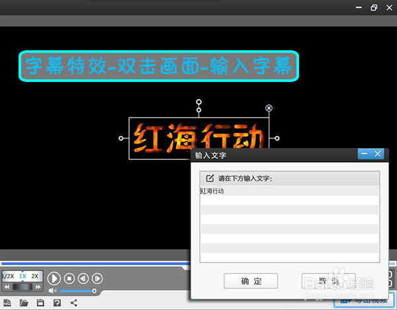Viewport: 397px width, 310px height.
Task: Step back one frame
Action: (83, 278)
